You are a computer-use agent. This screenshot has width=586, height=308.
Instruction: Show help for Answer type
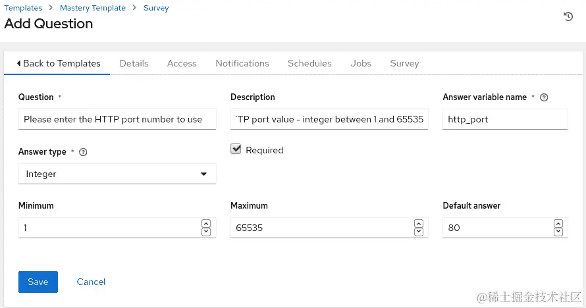83,152
